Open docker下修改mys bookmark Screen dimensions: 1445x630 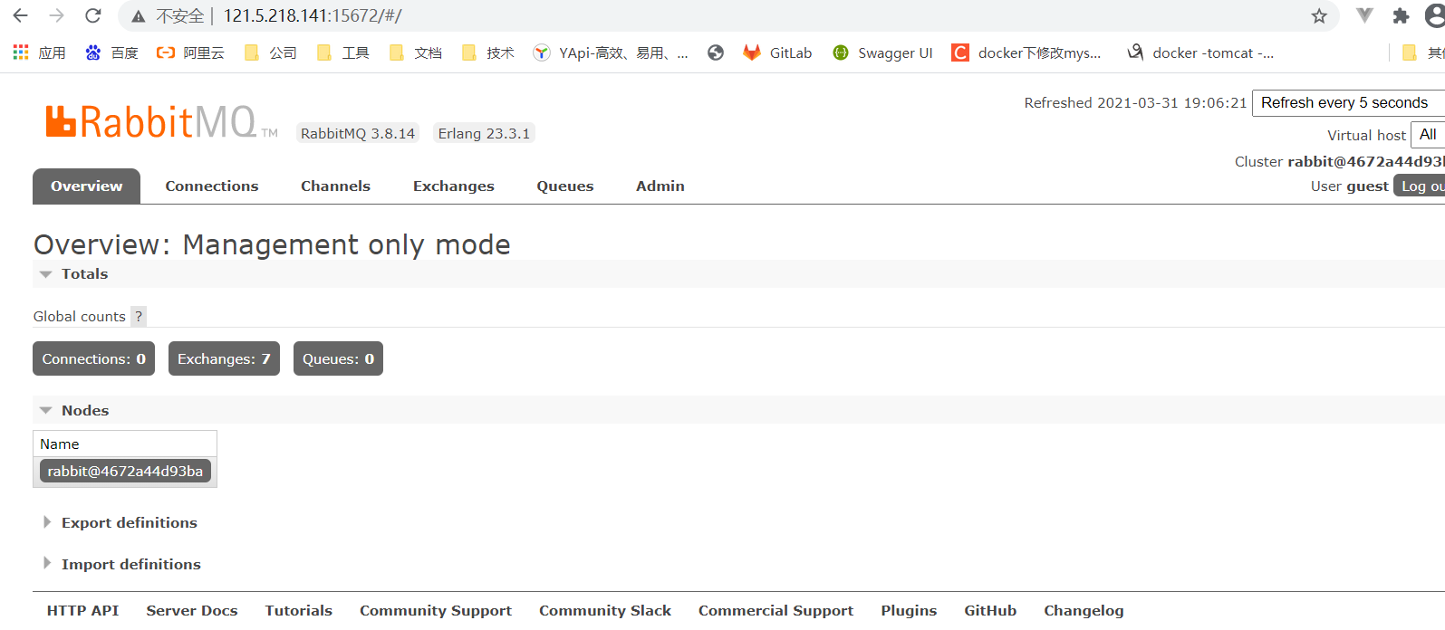(x=1026, y=52)
